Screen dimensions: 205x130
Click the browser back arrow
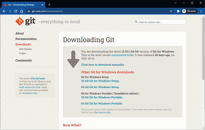point(4,11)
